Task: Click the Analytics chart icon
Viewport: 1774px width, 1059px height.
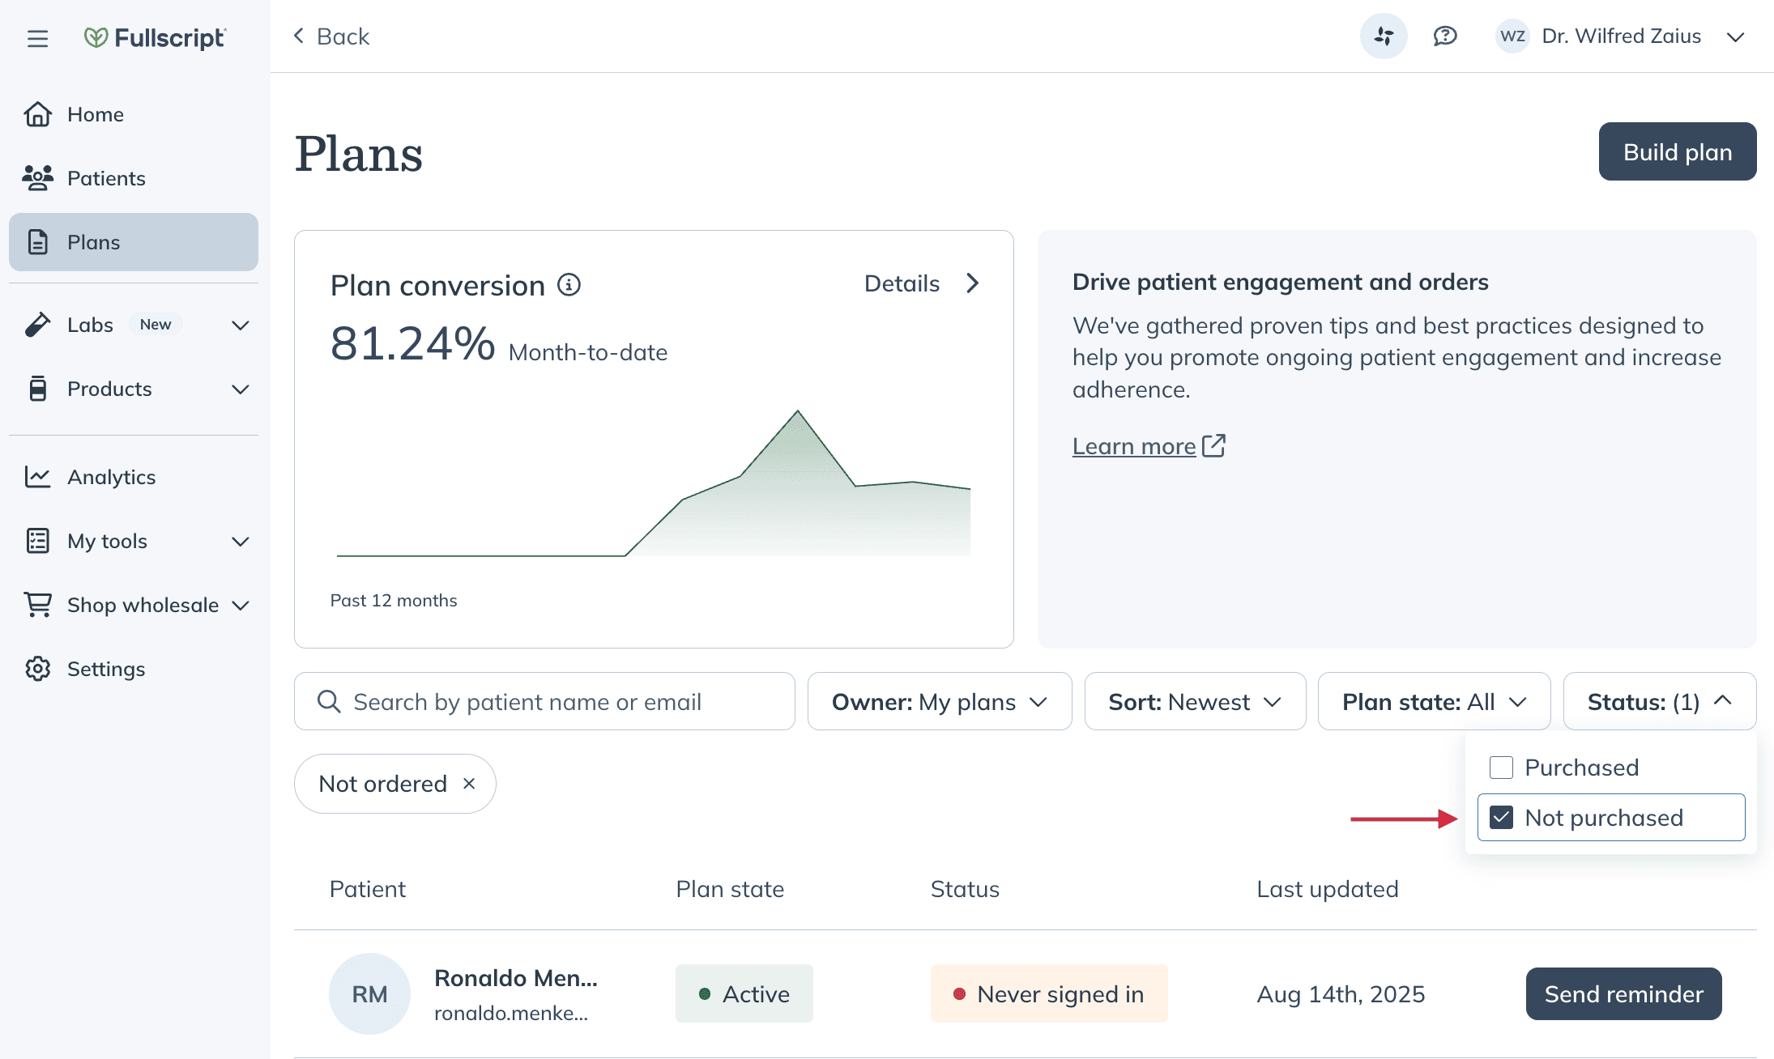Action: pos(37,477)
